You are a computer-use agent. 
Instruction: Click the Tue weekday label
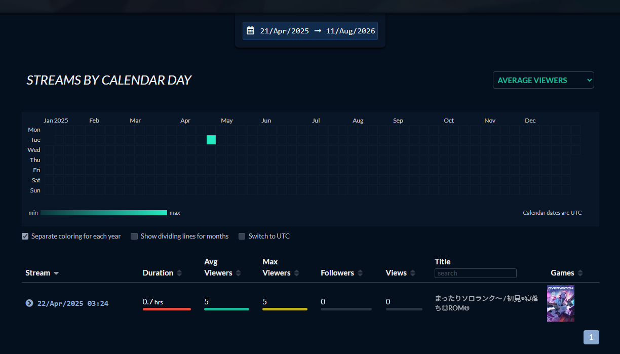(x=35, y=140)
